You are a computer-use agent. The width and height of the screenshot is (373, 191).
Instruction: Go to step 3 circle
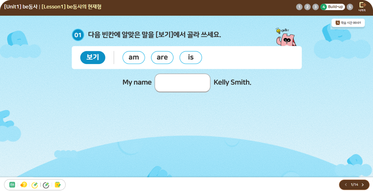tap(315, 7)
